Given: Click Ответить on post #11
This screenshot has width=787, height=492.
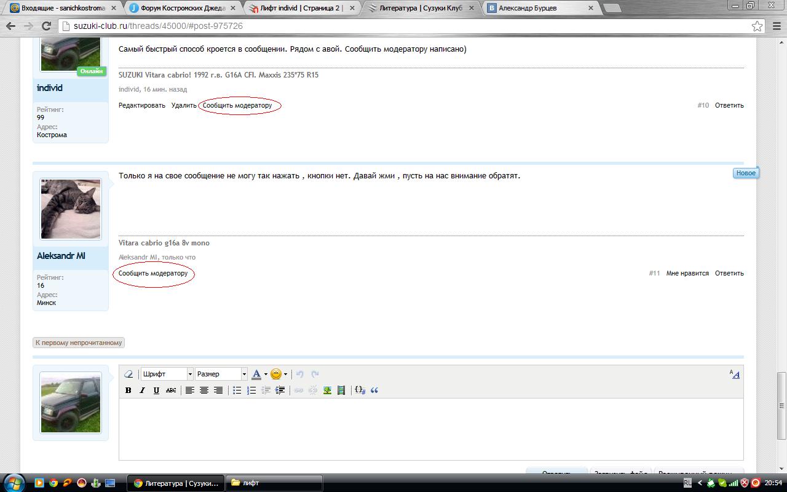Looking at the screenshot, I should pyautogui.click(x=729, y=273).
